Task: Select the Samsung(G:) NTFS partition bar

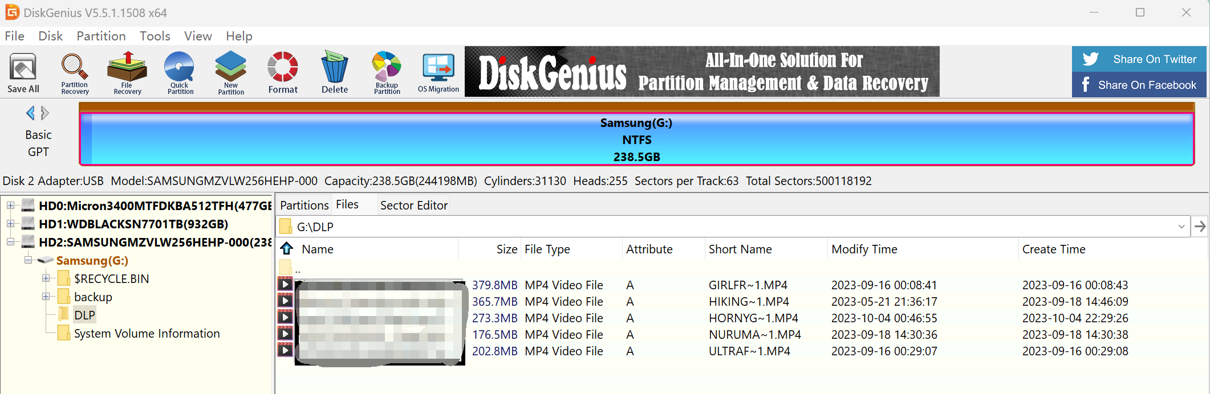Action: [636, 139]
